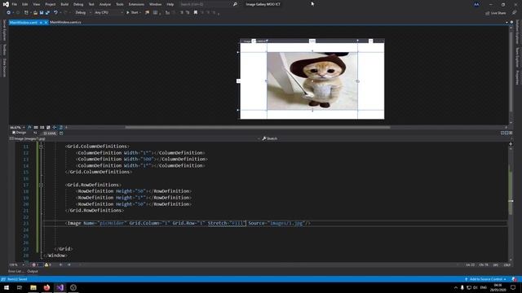Collapse the Grid.ColumnDefinitions code block
The image size is (522, 293).
coord(41,146)
